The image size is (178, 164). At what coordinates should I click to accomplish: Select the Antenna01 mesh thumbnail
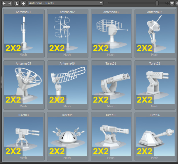click(24, 33)
